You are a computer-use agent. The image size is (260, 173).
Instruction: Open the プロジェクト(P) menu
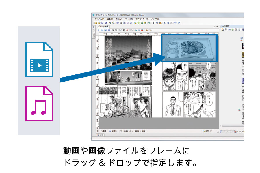tap(142, 19)
